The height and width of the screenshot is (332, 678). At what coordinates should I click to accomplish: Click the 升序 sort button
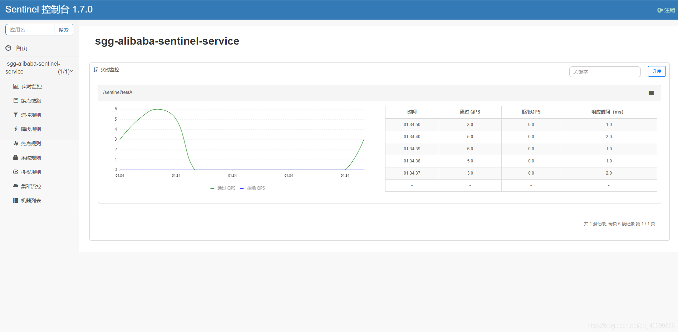(x=657, y=71)
